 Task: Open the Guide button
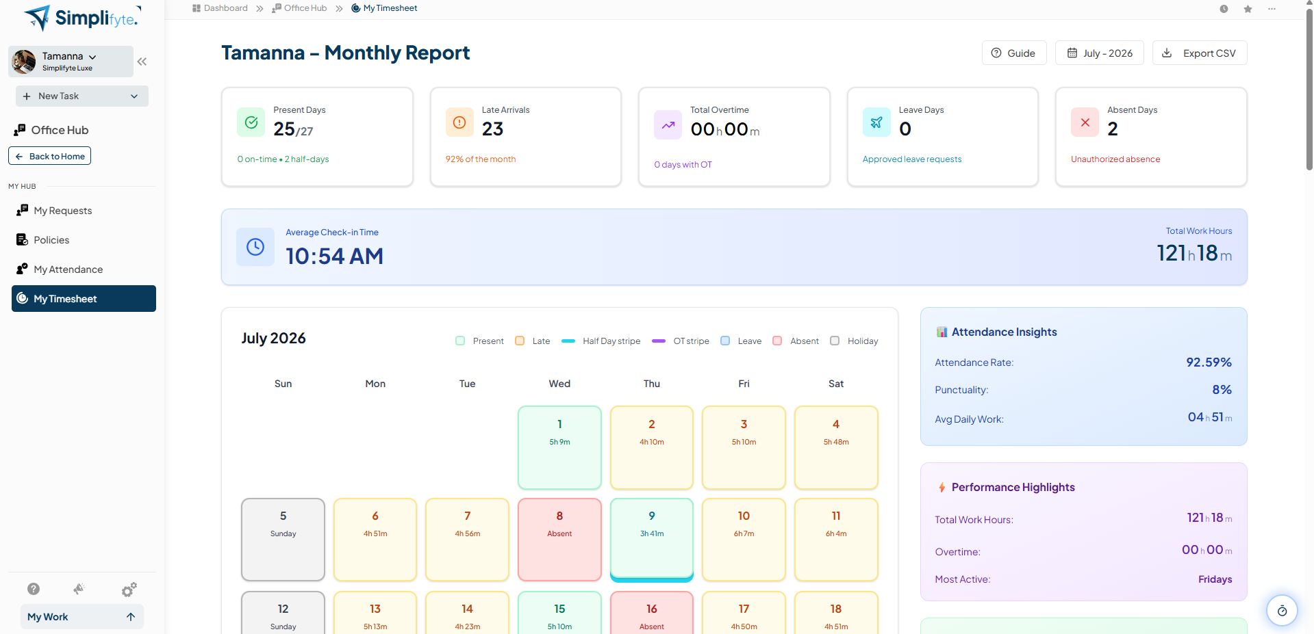[x=1014, y=53]
